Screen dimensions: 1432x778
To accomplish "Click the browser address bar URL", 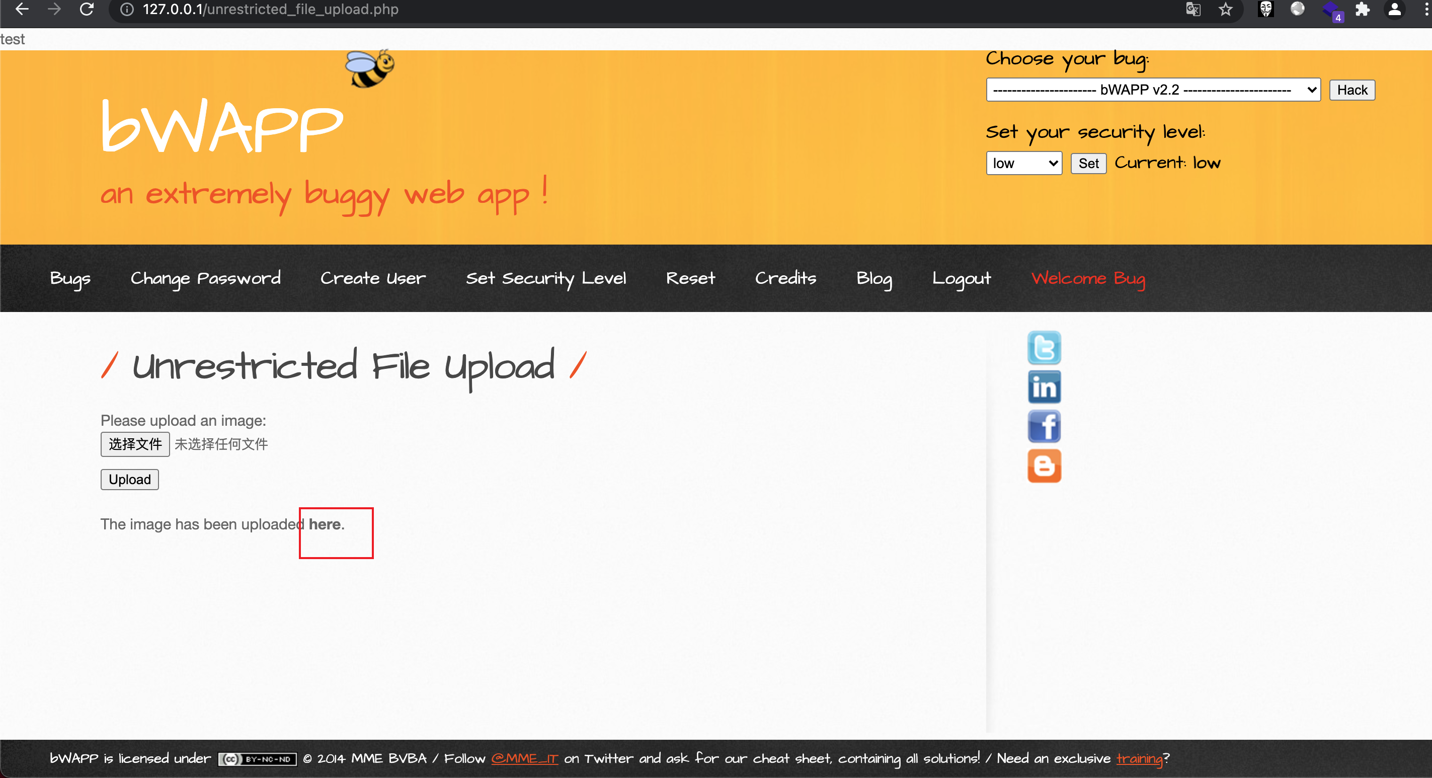I will [x=270, y=10].
